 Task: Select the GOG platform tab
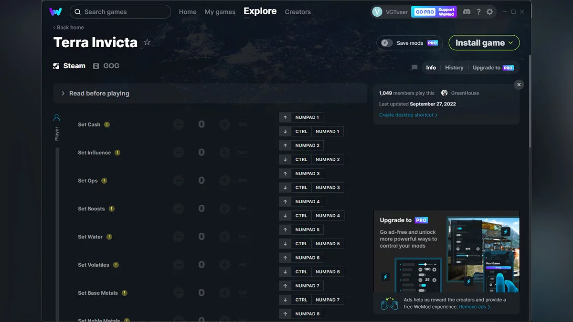pos(106,66)
